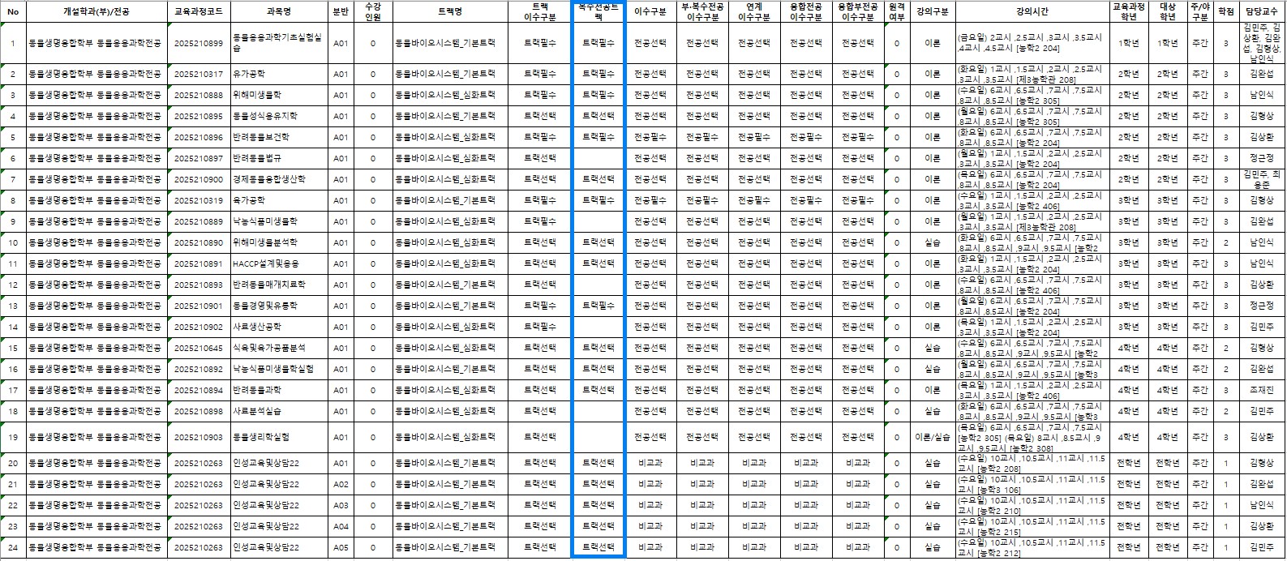Viewport: 1287px width, 561px height.
Task: Select the highlighted 복수전공트랙 column header
Action: click(x=598, y=12)
